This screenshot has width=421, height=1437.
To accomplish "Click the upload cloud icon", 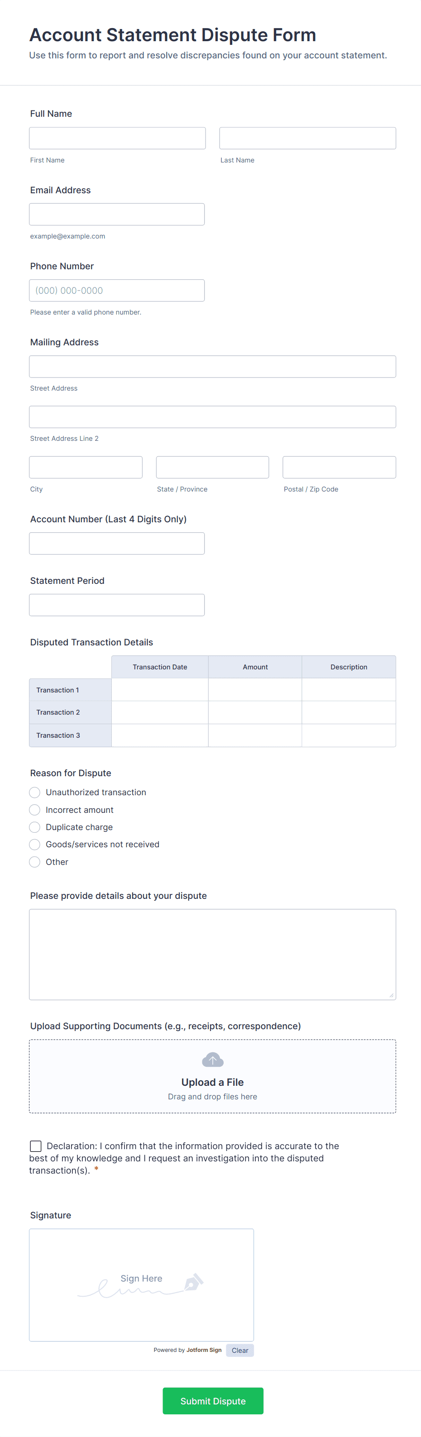I will coord(212,1060).
